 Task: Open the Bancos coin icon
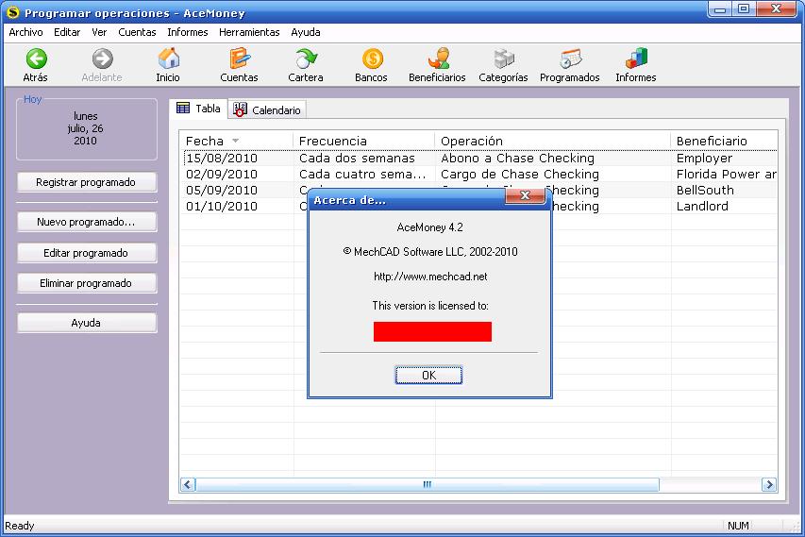tap(372, 59)
